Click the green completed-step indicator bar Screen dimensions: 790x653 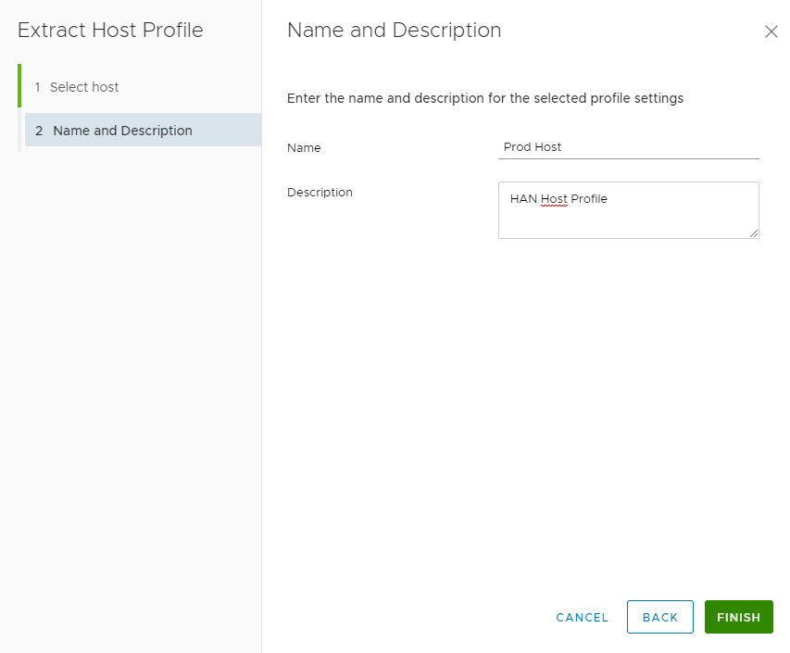click(19, 86)
